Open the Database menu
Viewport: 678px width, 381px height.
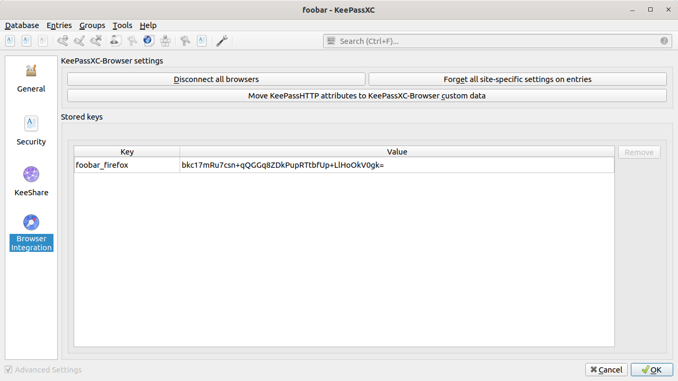point(22,25)
